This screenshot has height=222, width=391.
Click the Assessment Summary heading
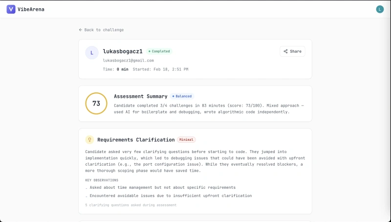[x=141, y=96]
